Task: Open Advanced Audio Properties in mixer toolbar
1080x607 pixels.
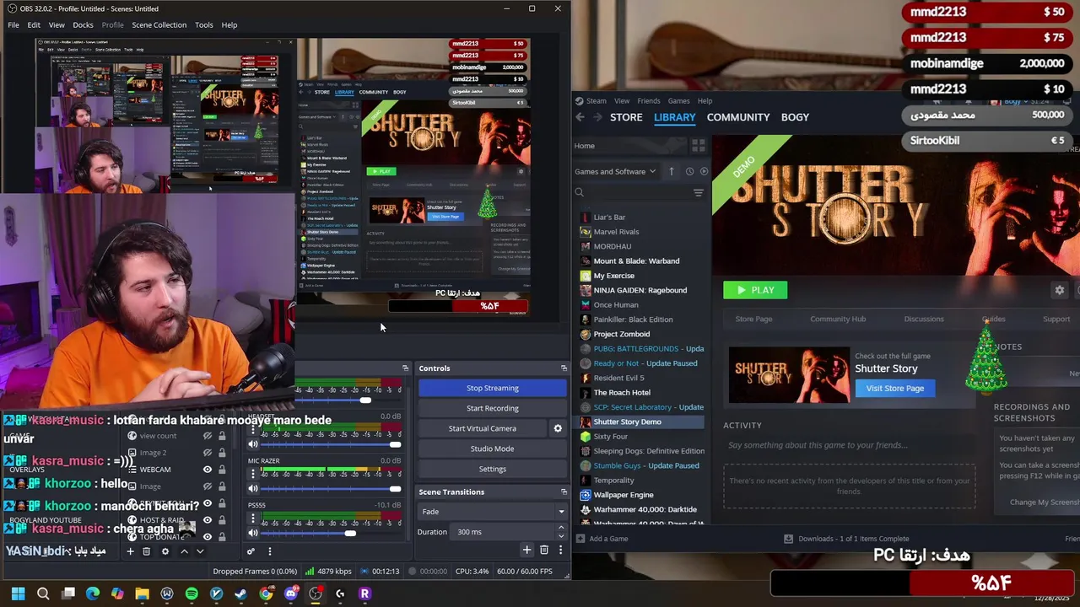Action: point(251,551)
